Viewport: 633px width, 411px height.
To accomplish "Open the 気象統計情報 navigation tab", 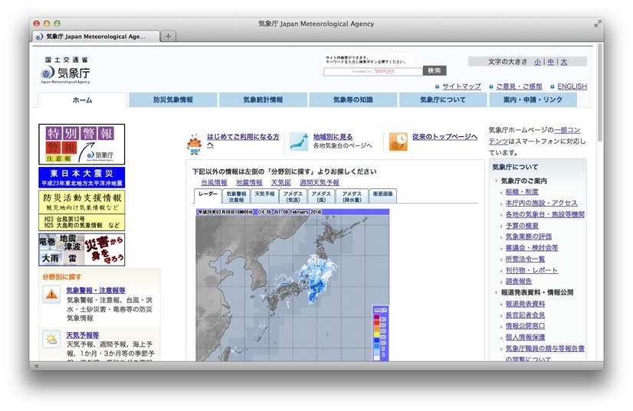I will click(x=263, y=99).
